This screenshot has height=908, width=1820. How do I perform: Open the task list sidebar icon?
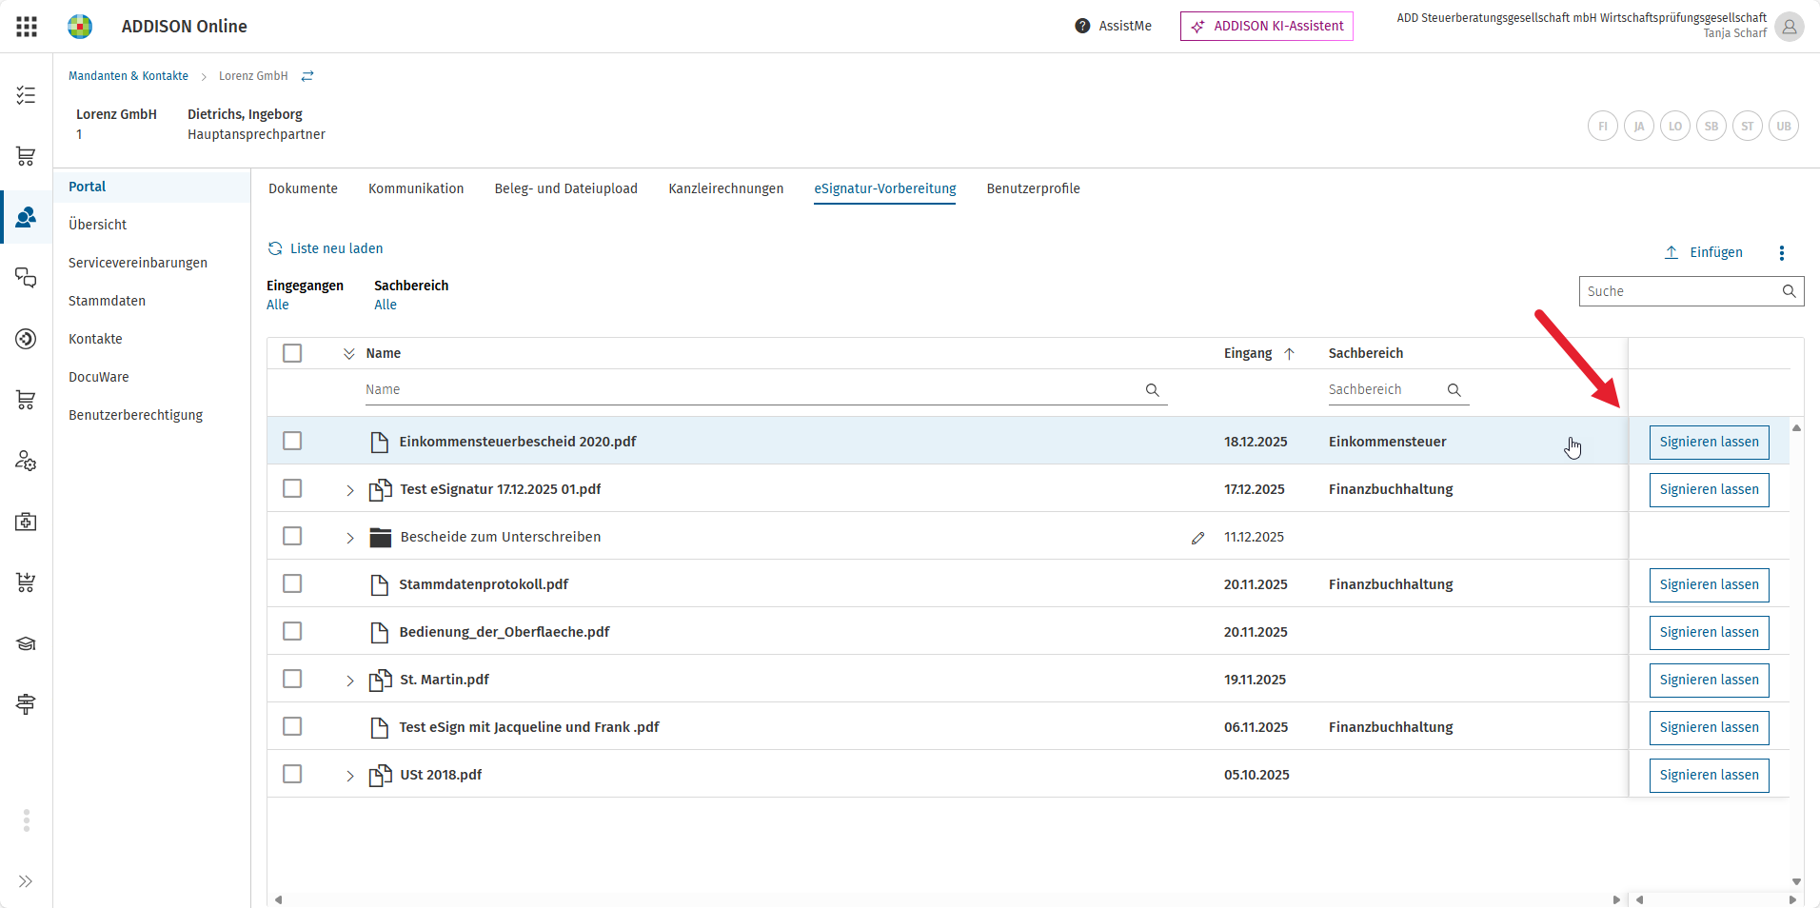coord(26,95)
